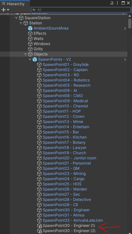
Task: Open the Hierarchy panel three-dot options menu
Action: [117, 3]
